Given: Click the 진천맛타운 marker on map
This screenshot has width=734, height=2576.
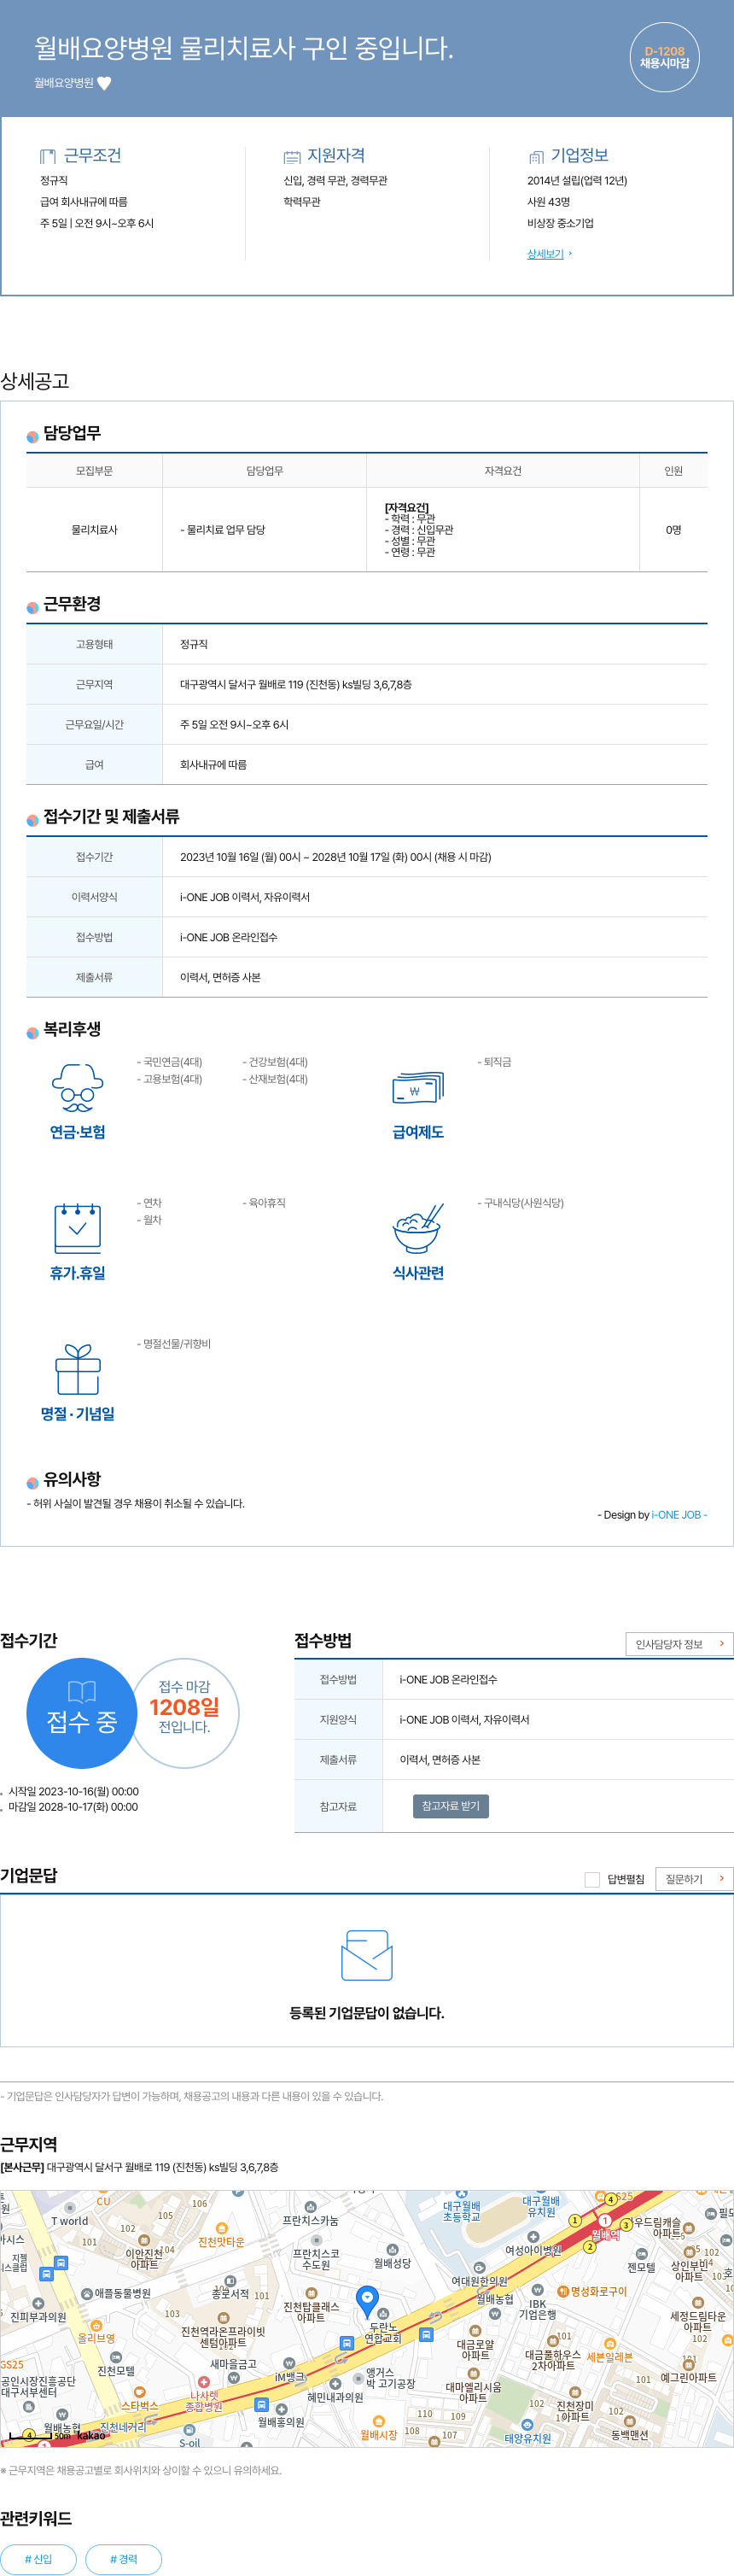Looking at the screenshot, I should coord(221,2237).
